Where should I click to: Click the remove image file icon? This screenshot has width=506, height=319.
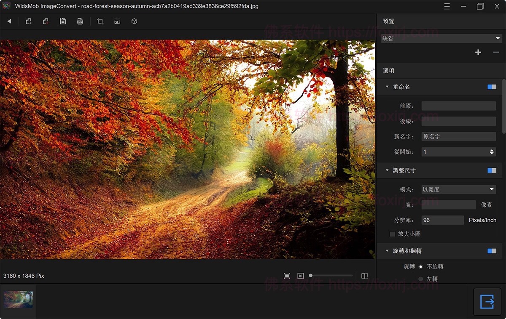(46, 21)
